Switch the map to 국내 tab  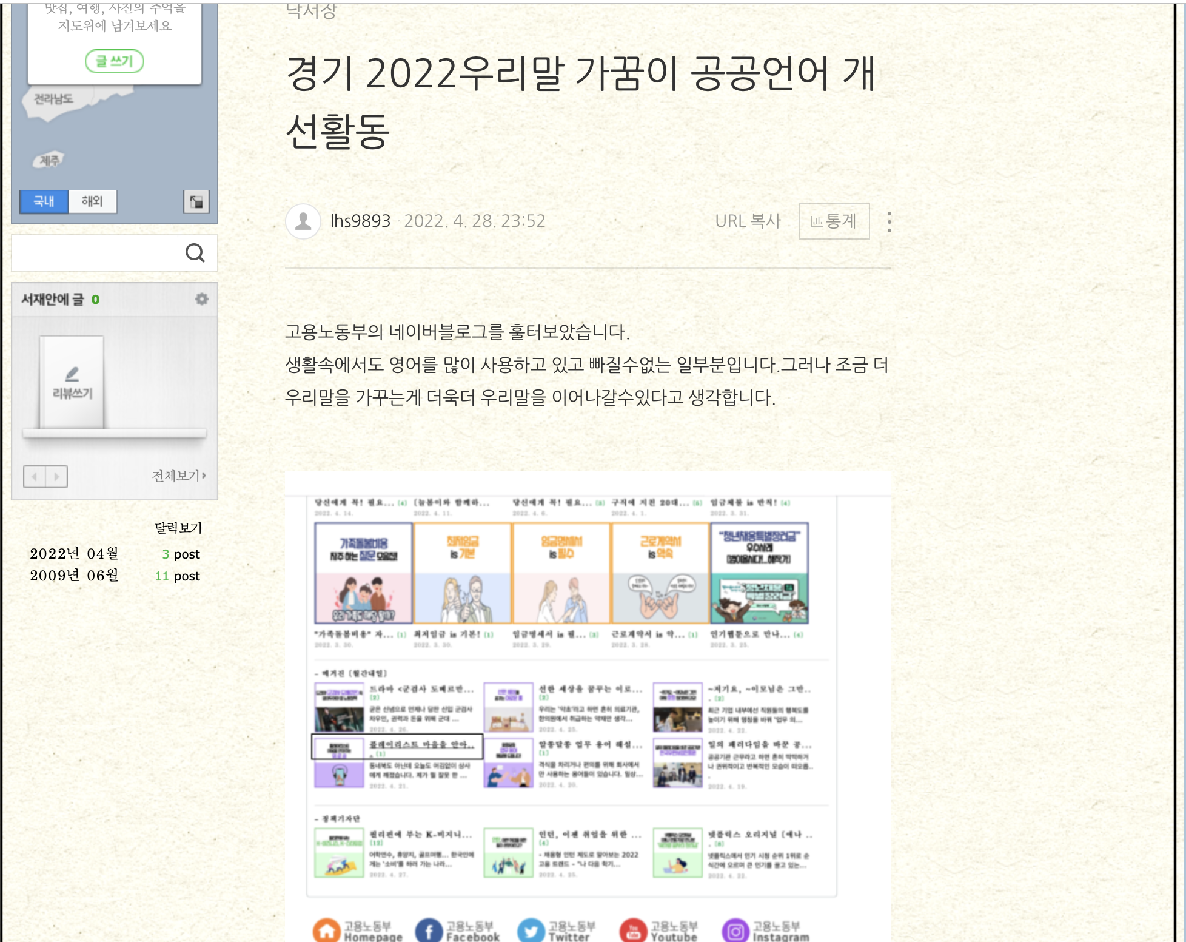[x=44, y=201]
